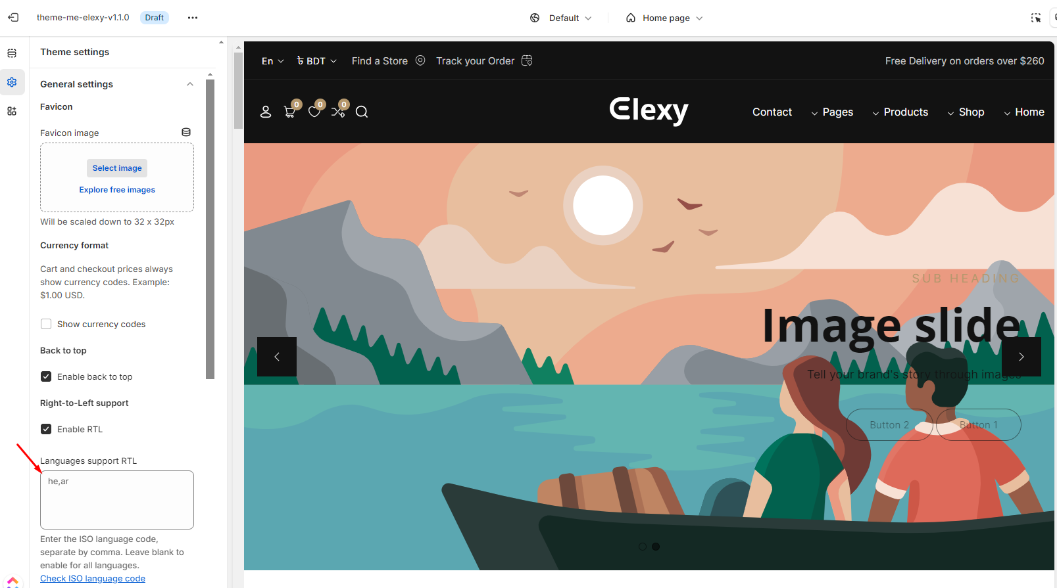Toggle the inspector selection icon at top right
Image resolution: width=1057 pixels, height=588 pixels.
(1036, 18)
